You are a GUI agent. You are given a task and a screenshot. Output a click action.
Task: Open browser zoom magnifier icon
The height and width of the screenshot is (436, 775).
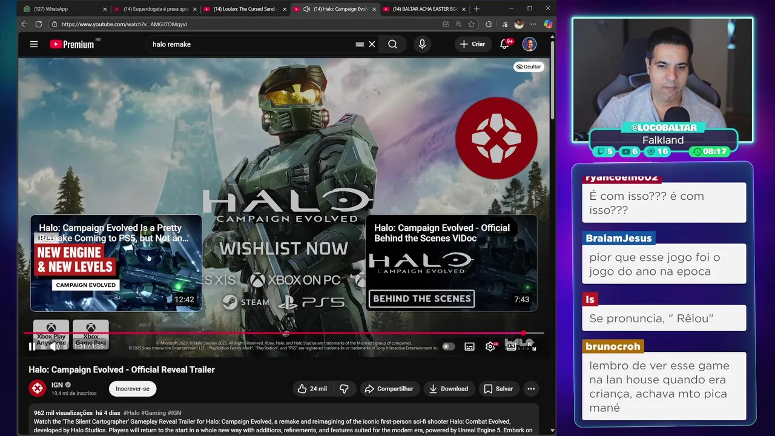click(458, 24)
